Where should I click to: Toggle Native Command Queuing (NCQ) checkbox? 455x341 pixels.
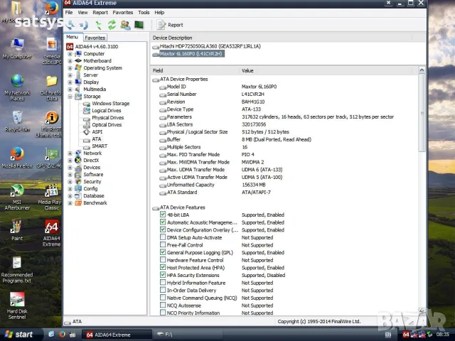coord(163,298)
